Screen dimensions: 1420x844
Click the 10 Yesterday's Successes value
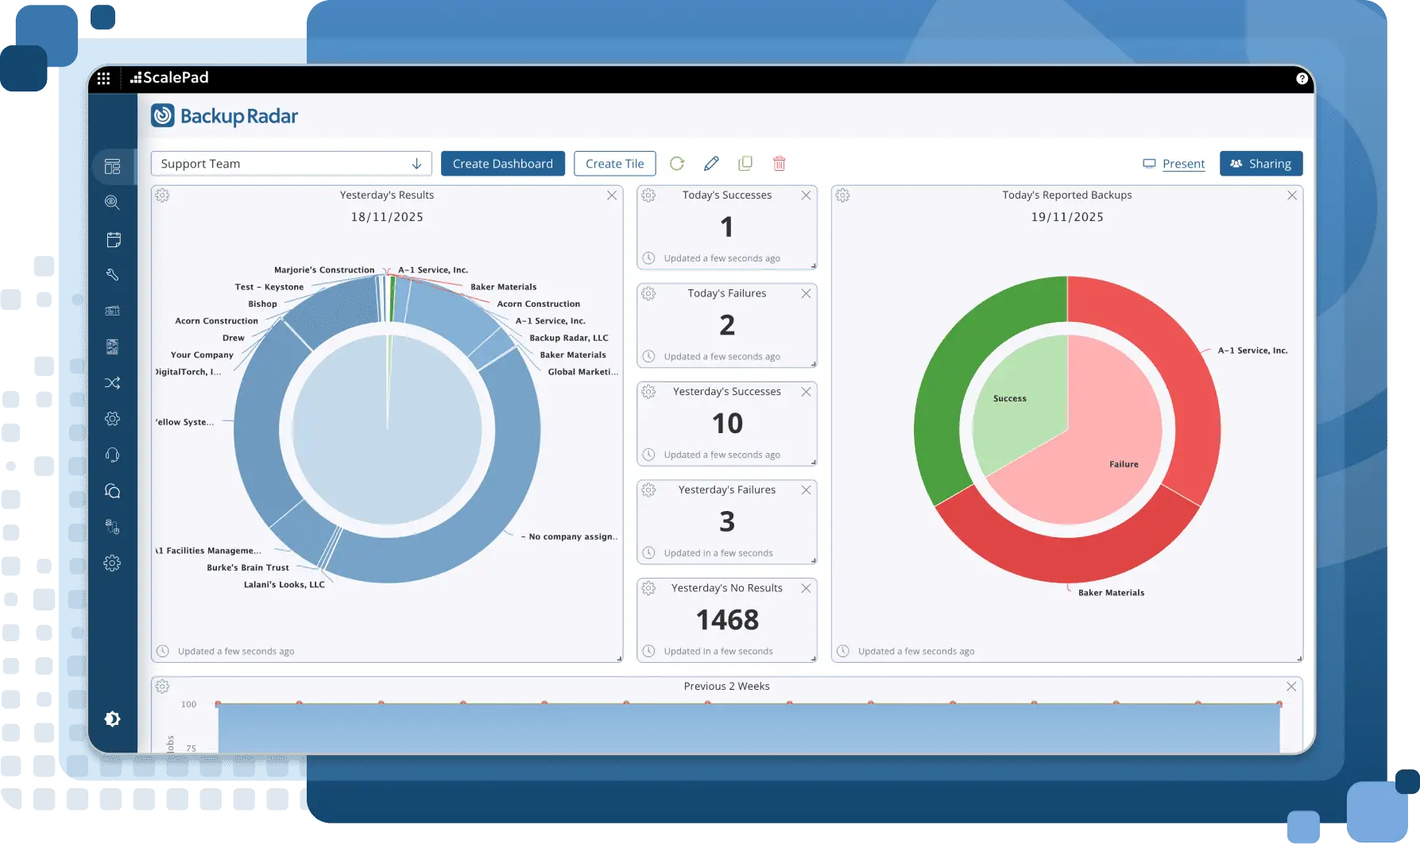pos(727,424)
